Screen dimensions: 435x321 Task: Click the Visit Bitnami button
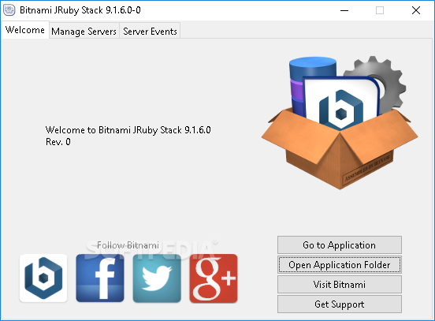[340, 285]
